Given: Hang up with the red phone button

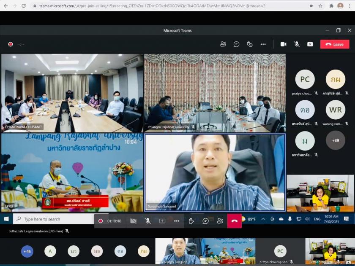Looking at the screenshot, I should tap(234, 221).
